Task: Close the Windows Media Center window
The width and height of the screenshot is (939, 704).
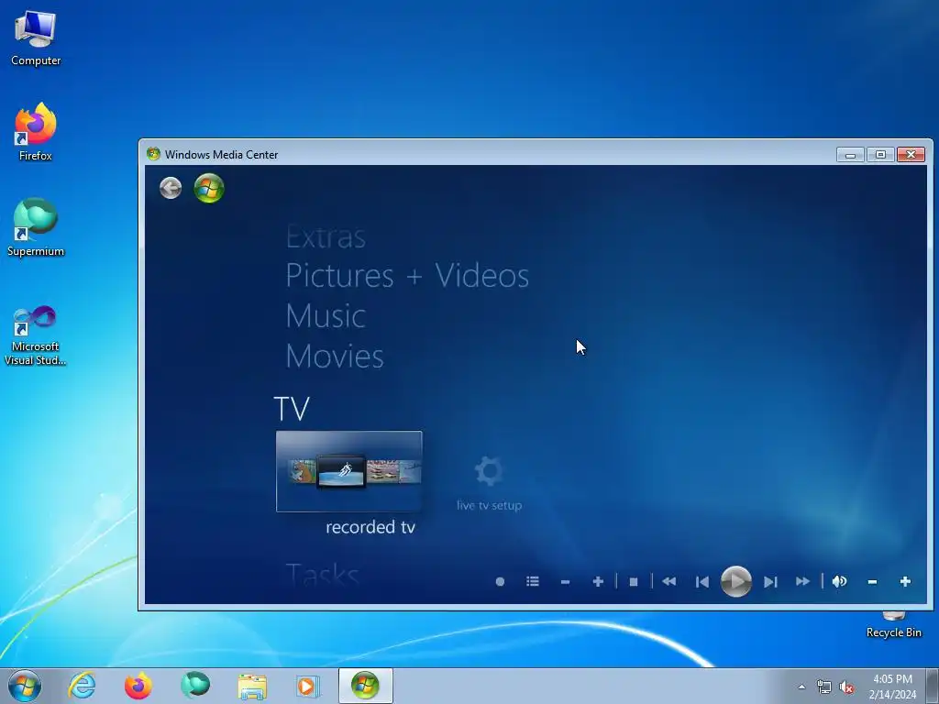Action: 911,154
